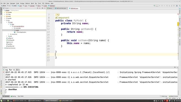The height and width of the screenshot is (102, 181).
Task: Select .gitignore file in tree
Action: point(10,38)
